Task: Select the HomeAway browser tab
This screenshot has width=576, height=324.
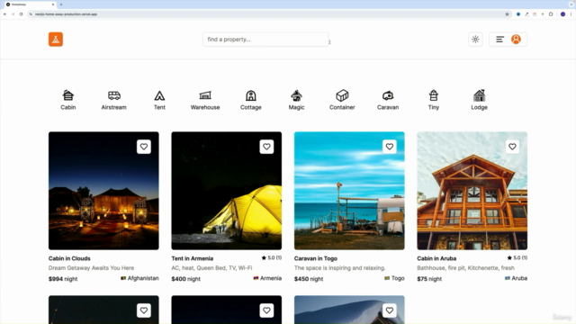Action: (30, 4)
